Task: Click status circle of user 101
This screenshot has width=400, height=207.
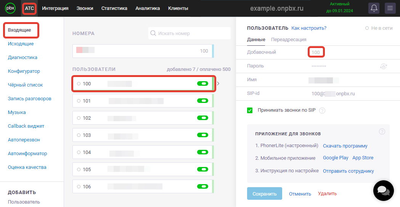Action: [79, 101]
